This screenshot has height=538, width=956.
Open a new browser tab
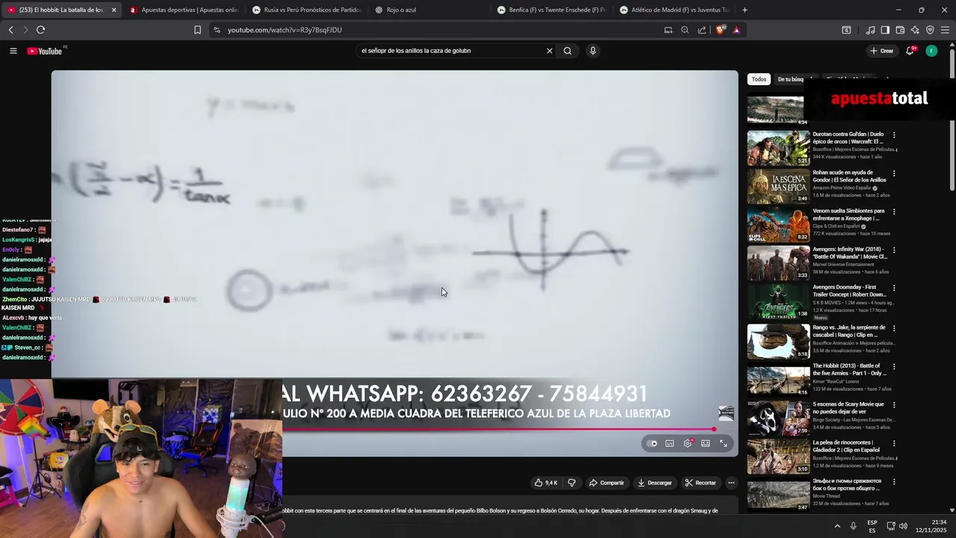point(745,10)
